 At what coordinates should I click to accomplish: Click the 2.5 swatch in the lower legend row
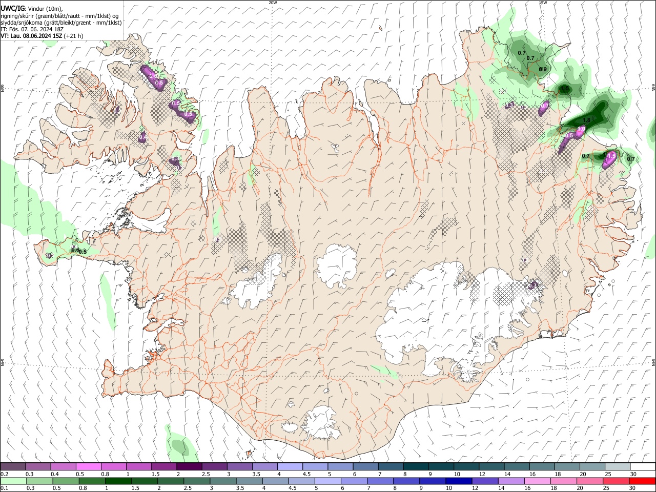pyautogui.click(x=197, y=481)
